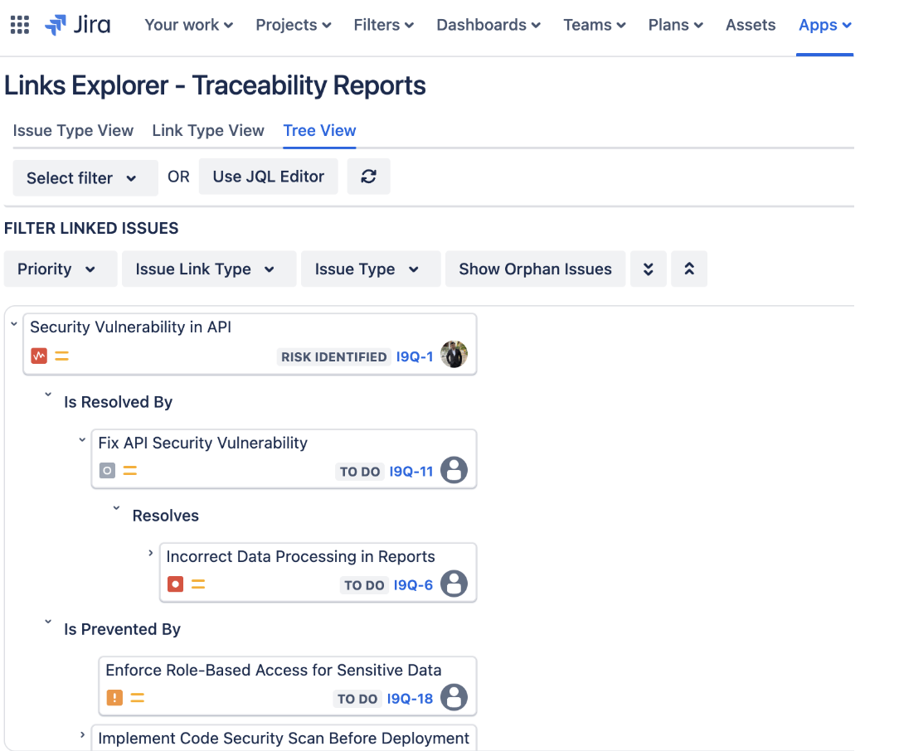Click the bug type icon on I9Q-6
This screenshot has width=899, height=751.
174,584
